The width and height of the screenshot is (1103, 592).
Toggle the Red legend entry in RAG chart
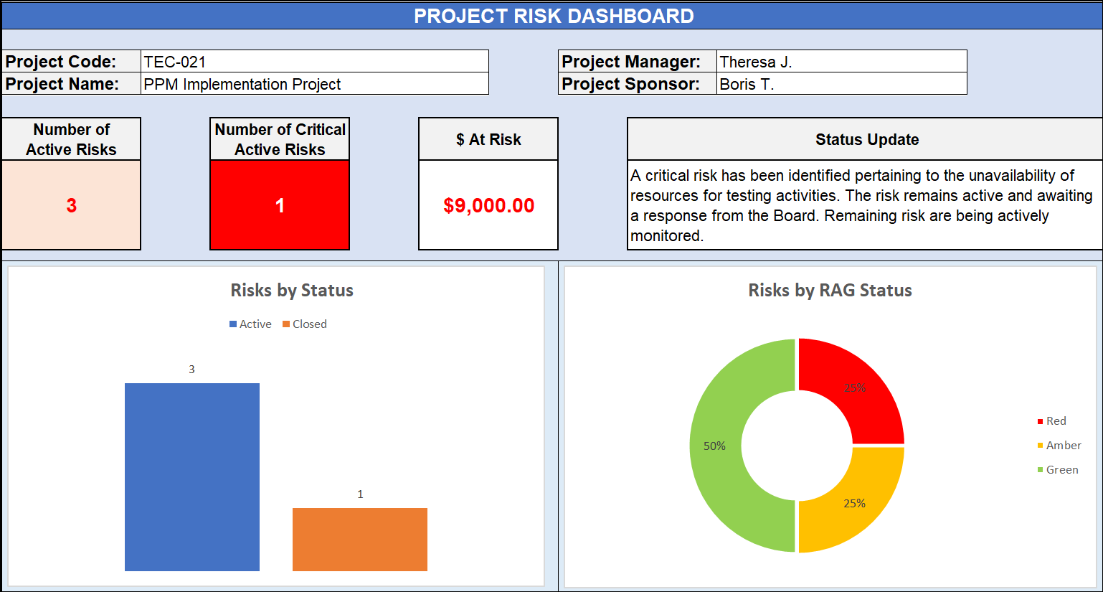[1055, 421]
